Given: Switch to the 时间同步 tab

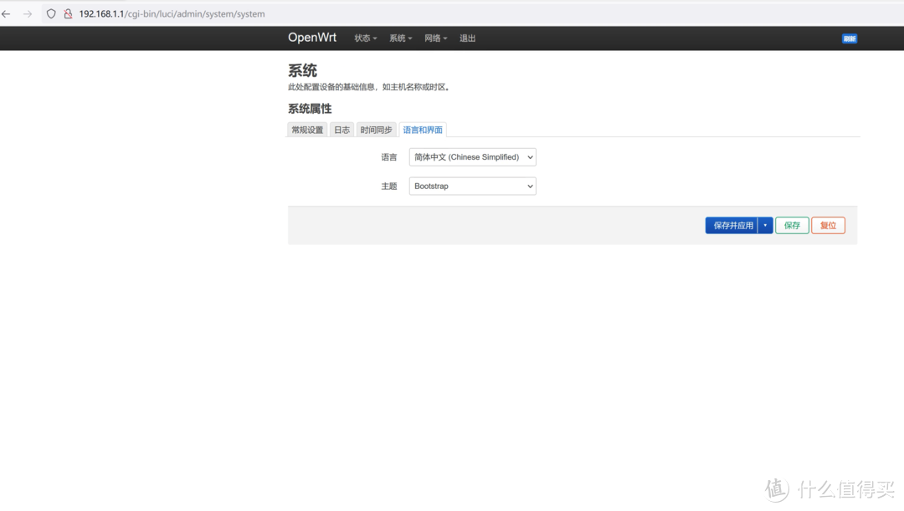Looking at the screenshot, I should click(375, 130).
